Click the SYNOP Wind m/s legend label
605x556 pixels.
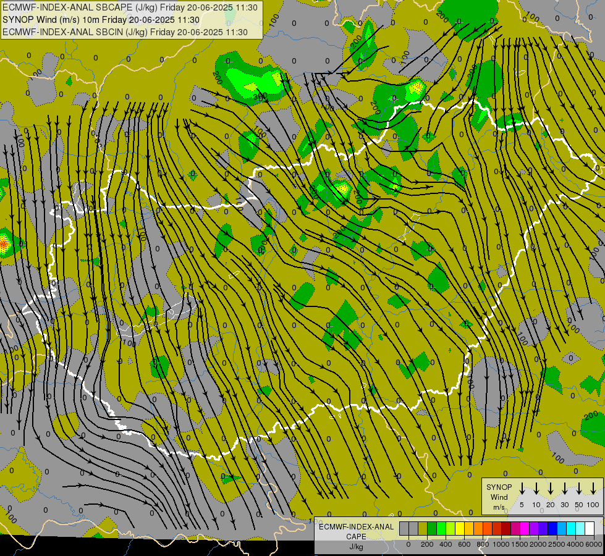(x=499, y=497)
